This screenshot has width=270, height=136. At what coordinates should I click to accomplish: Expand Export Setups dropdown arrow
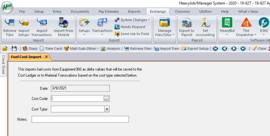[84, 35]
